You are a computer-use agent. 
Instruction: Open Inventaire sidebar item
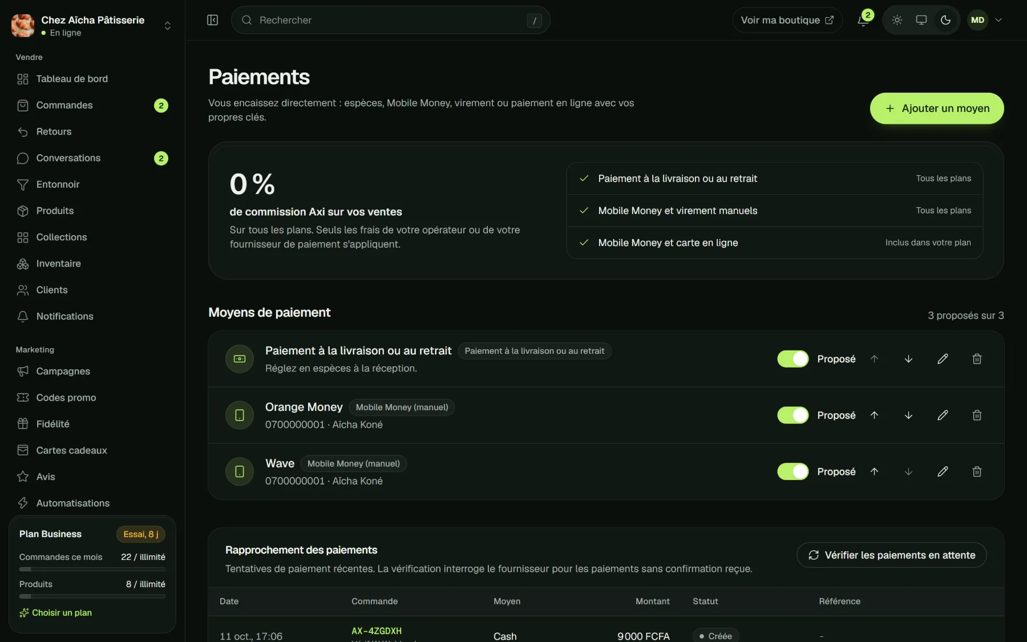point(92,264)
